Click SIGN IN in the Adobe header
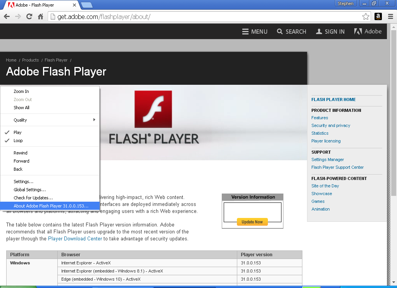Screen dimensions: 397x288 click(330, 32)
